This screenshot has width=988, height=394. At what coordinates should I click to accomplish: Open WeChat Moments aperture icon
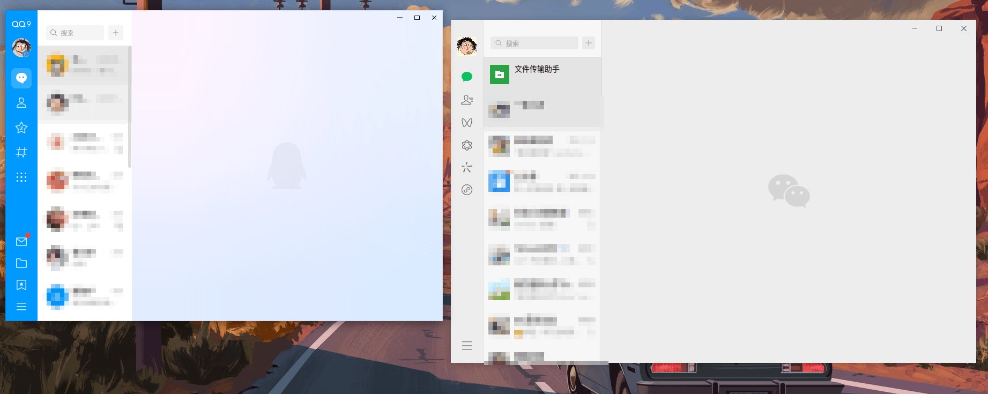pos(467,145)
